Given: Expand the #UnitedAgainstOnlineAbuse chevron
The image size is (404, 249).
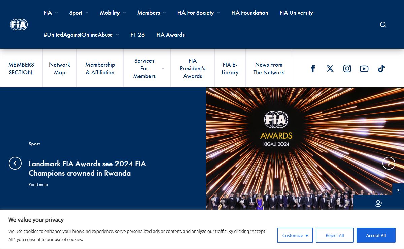Looking at the screenshot, I should [x=117, y=35].
